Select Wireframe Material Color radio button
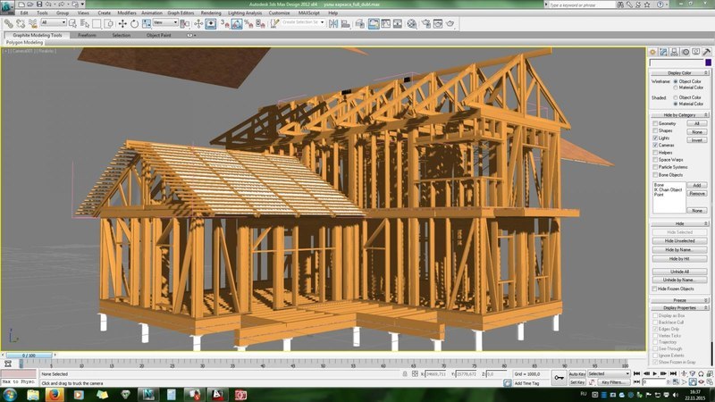715x402 pixels. click(x=676, y=87)
